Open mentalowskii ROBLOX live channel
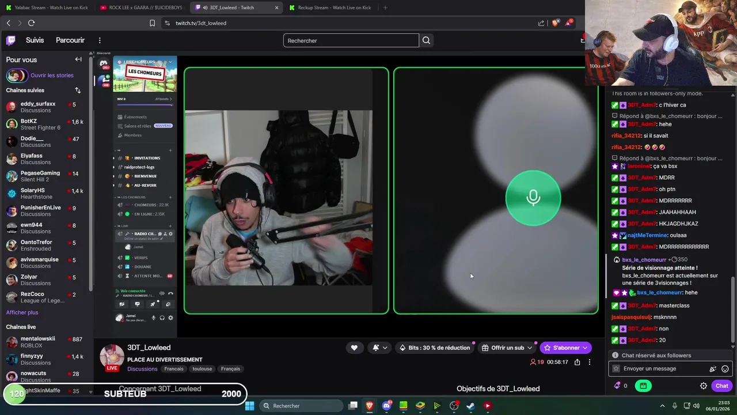The image size is (737, 415). tap(46, 342)
